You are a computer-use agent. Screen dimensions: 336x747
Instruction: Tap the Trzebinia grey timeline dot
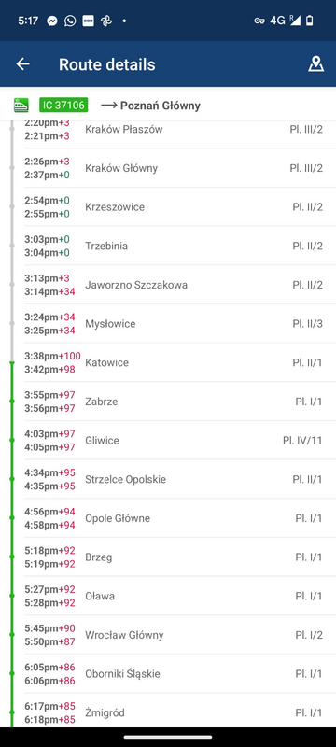click(12, 246)
